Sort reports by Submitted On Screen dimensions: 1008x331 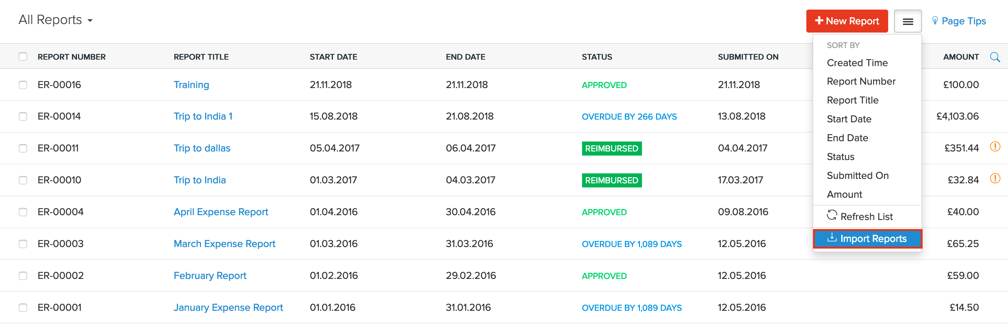point(857,175)
